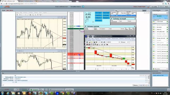Toggle the microphone icon in bottom bar
Image resolution: width=170 pixels, height=95 pixels.
coord(15,90)
